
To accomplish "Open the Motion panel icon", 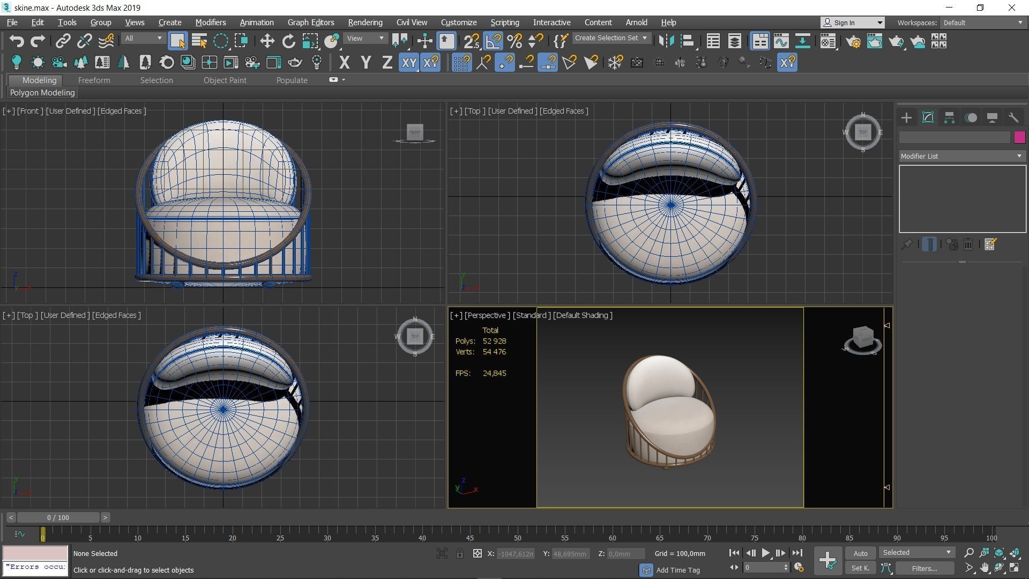I will tap(971, 118).
